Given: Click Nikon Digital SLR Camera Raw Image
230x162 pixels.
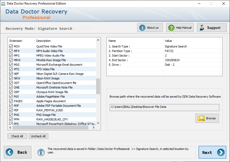Looking at the screenshot, I should (60, 73).
